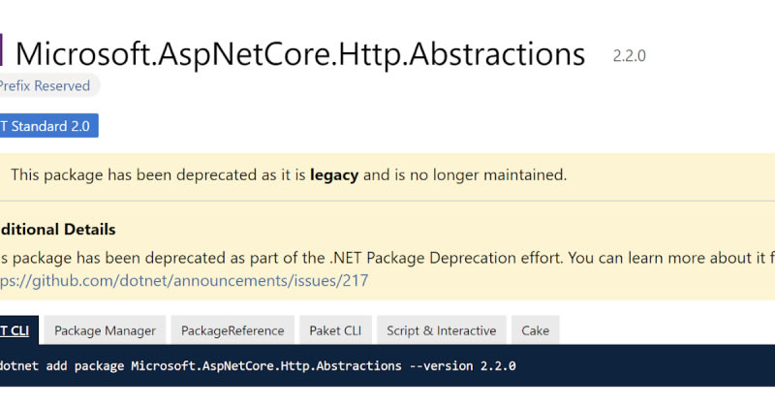Open the GitHub announcements issue 217 link
The image size is (775, 407).
[x=184, y=281]
